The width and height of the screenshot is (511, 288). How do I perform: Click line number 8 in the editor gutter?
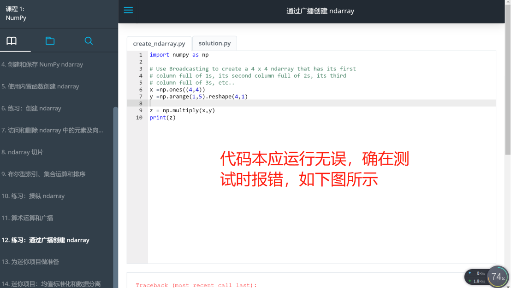(140, 103)
